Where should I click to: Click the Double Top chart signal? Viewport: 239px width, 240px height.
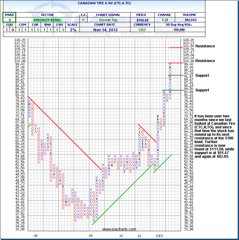[x=108, y=20]
